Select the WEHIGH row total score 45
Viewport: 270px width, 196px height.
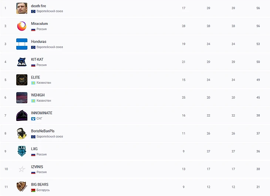point(258,98)
